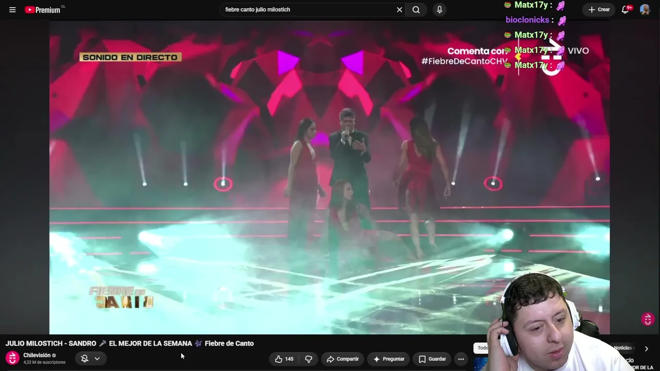Clear the search box text
Image resolution: width=660 pixels, height=371 pixels.
[399, 10]
